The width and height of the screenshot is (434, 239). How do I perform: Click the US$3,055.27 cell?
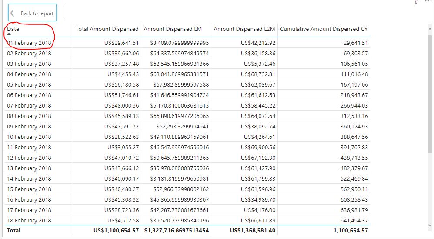(x=123, y=147)
